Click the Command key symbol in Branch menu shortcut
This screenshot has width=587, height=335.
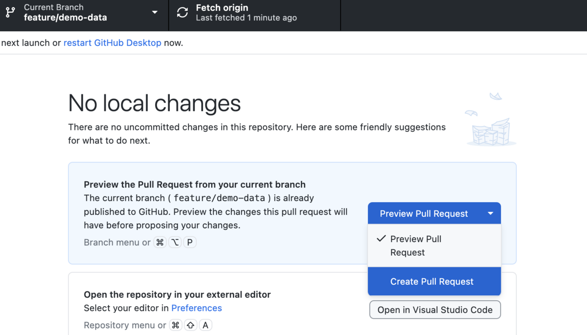(160, 242)
